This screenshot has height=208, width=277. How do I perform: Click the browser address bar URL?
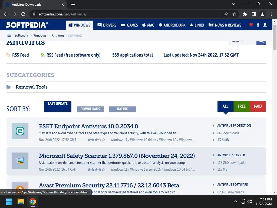tap(62, 14)
